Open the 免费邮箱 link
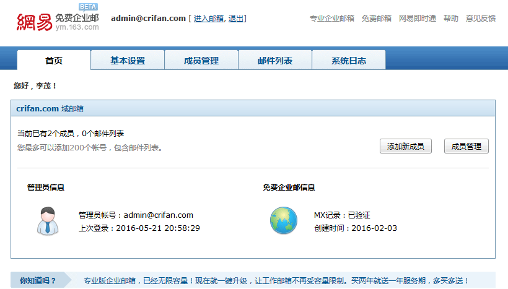The height and width of the screenshot is (289, 508). (377, 19)
